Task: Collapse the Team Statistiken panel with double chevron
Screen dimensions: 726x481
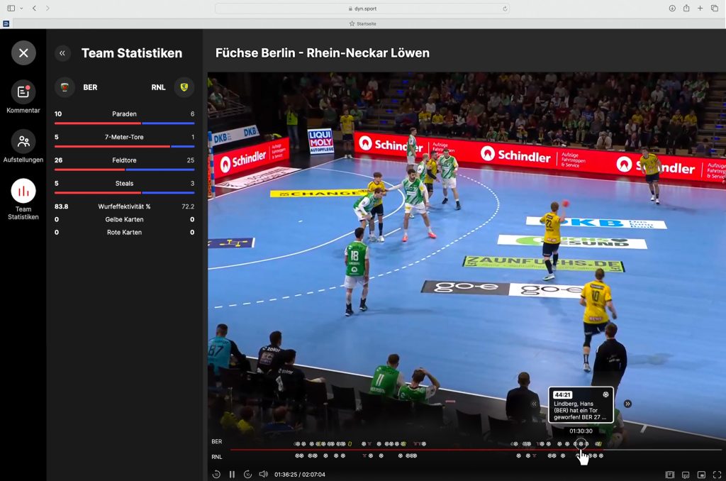Action: click(x=62, y=53)
